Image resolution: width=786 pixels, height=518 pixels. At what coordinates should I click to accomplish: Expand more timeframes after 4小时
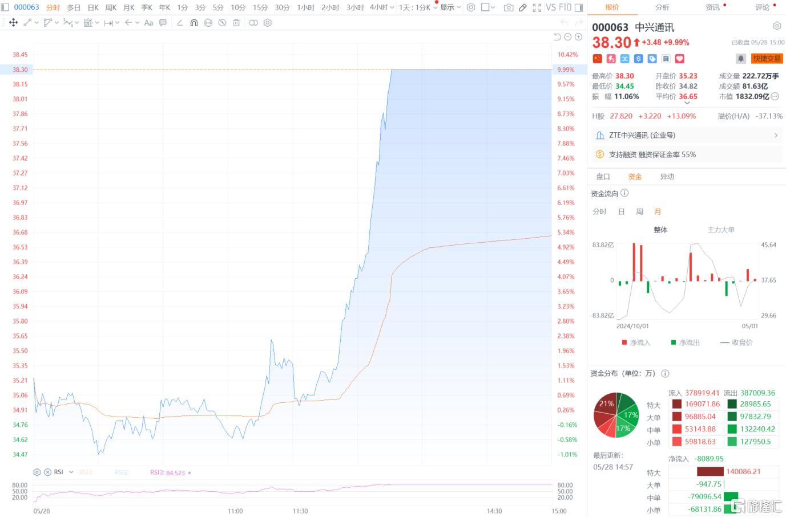(392, 7)
